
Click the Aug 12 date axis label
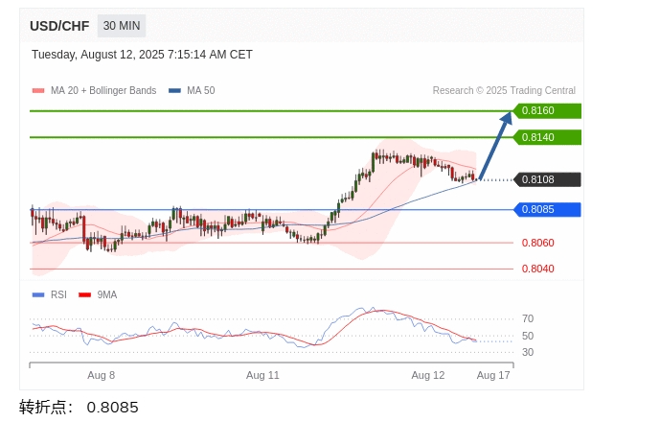point(428,375)
